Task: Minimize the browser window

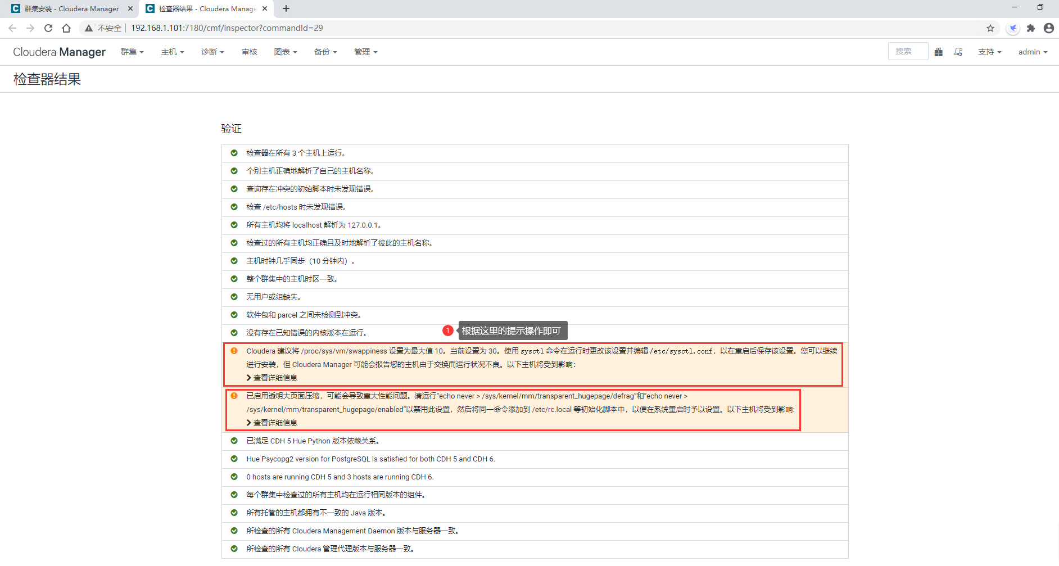Action: click(x=1015, y=7)
